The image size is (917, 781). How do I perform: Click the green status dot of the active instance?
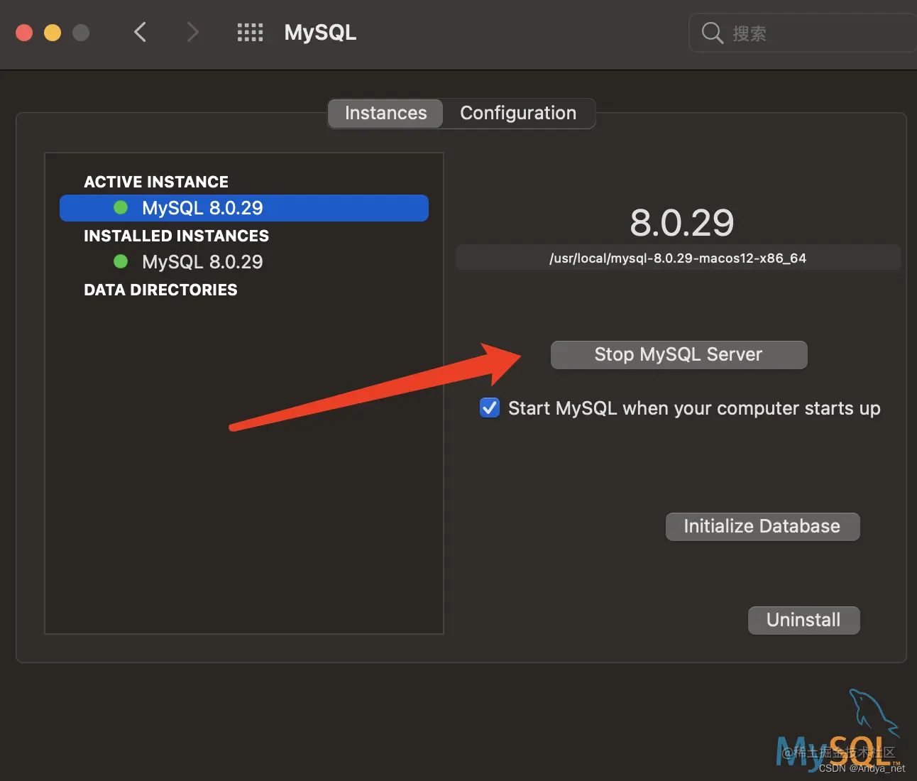121,207
